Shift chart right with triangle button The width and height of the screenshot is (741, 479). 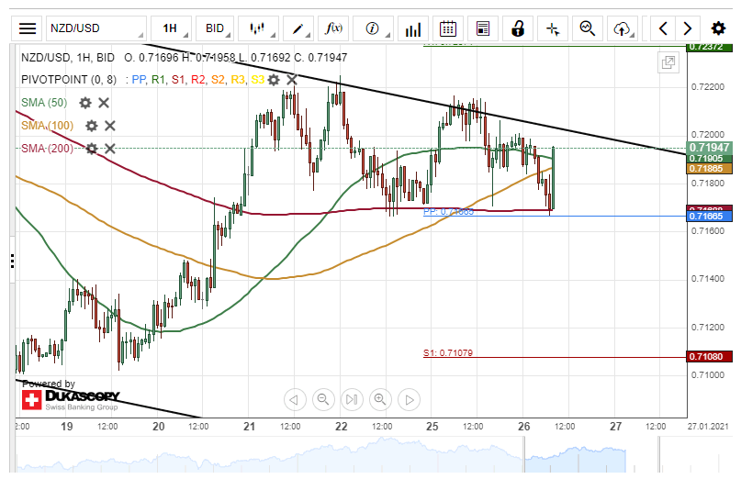[410, 400]
